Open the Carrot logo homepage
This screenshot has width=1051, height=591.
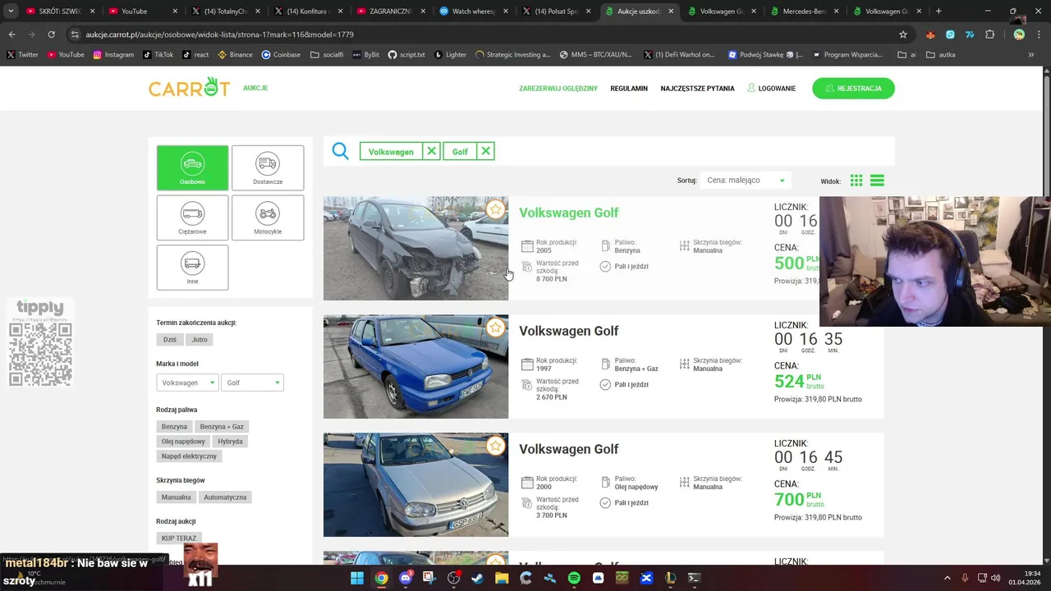pos(189,87)
